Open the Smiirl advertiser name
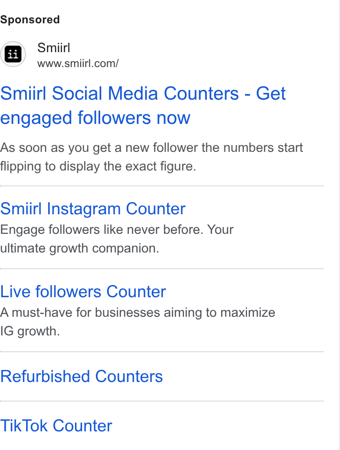340x450 pixels. coord(54,48)
